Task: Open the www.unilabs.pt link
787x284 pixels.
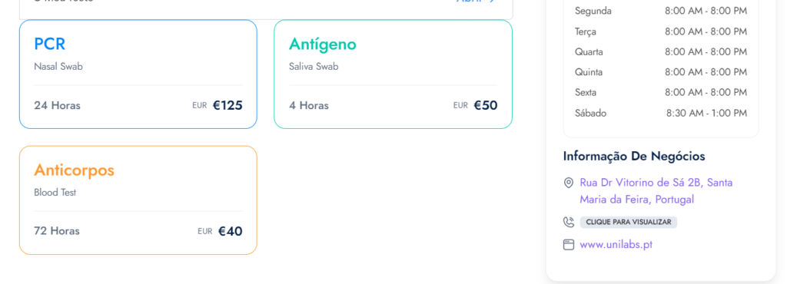Action: [616, 245]
